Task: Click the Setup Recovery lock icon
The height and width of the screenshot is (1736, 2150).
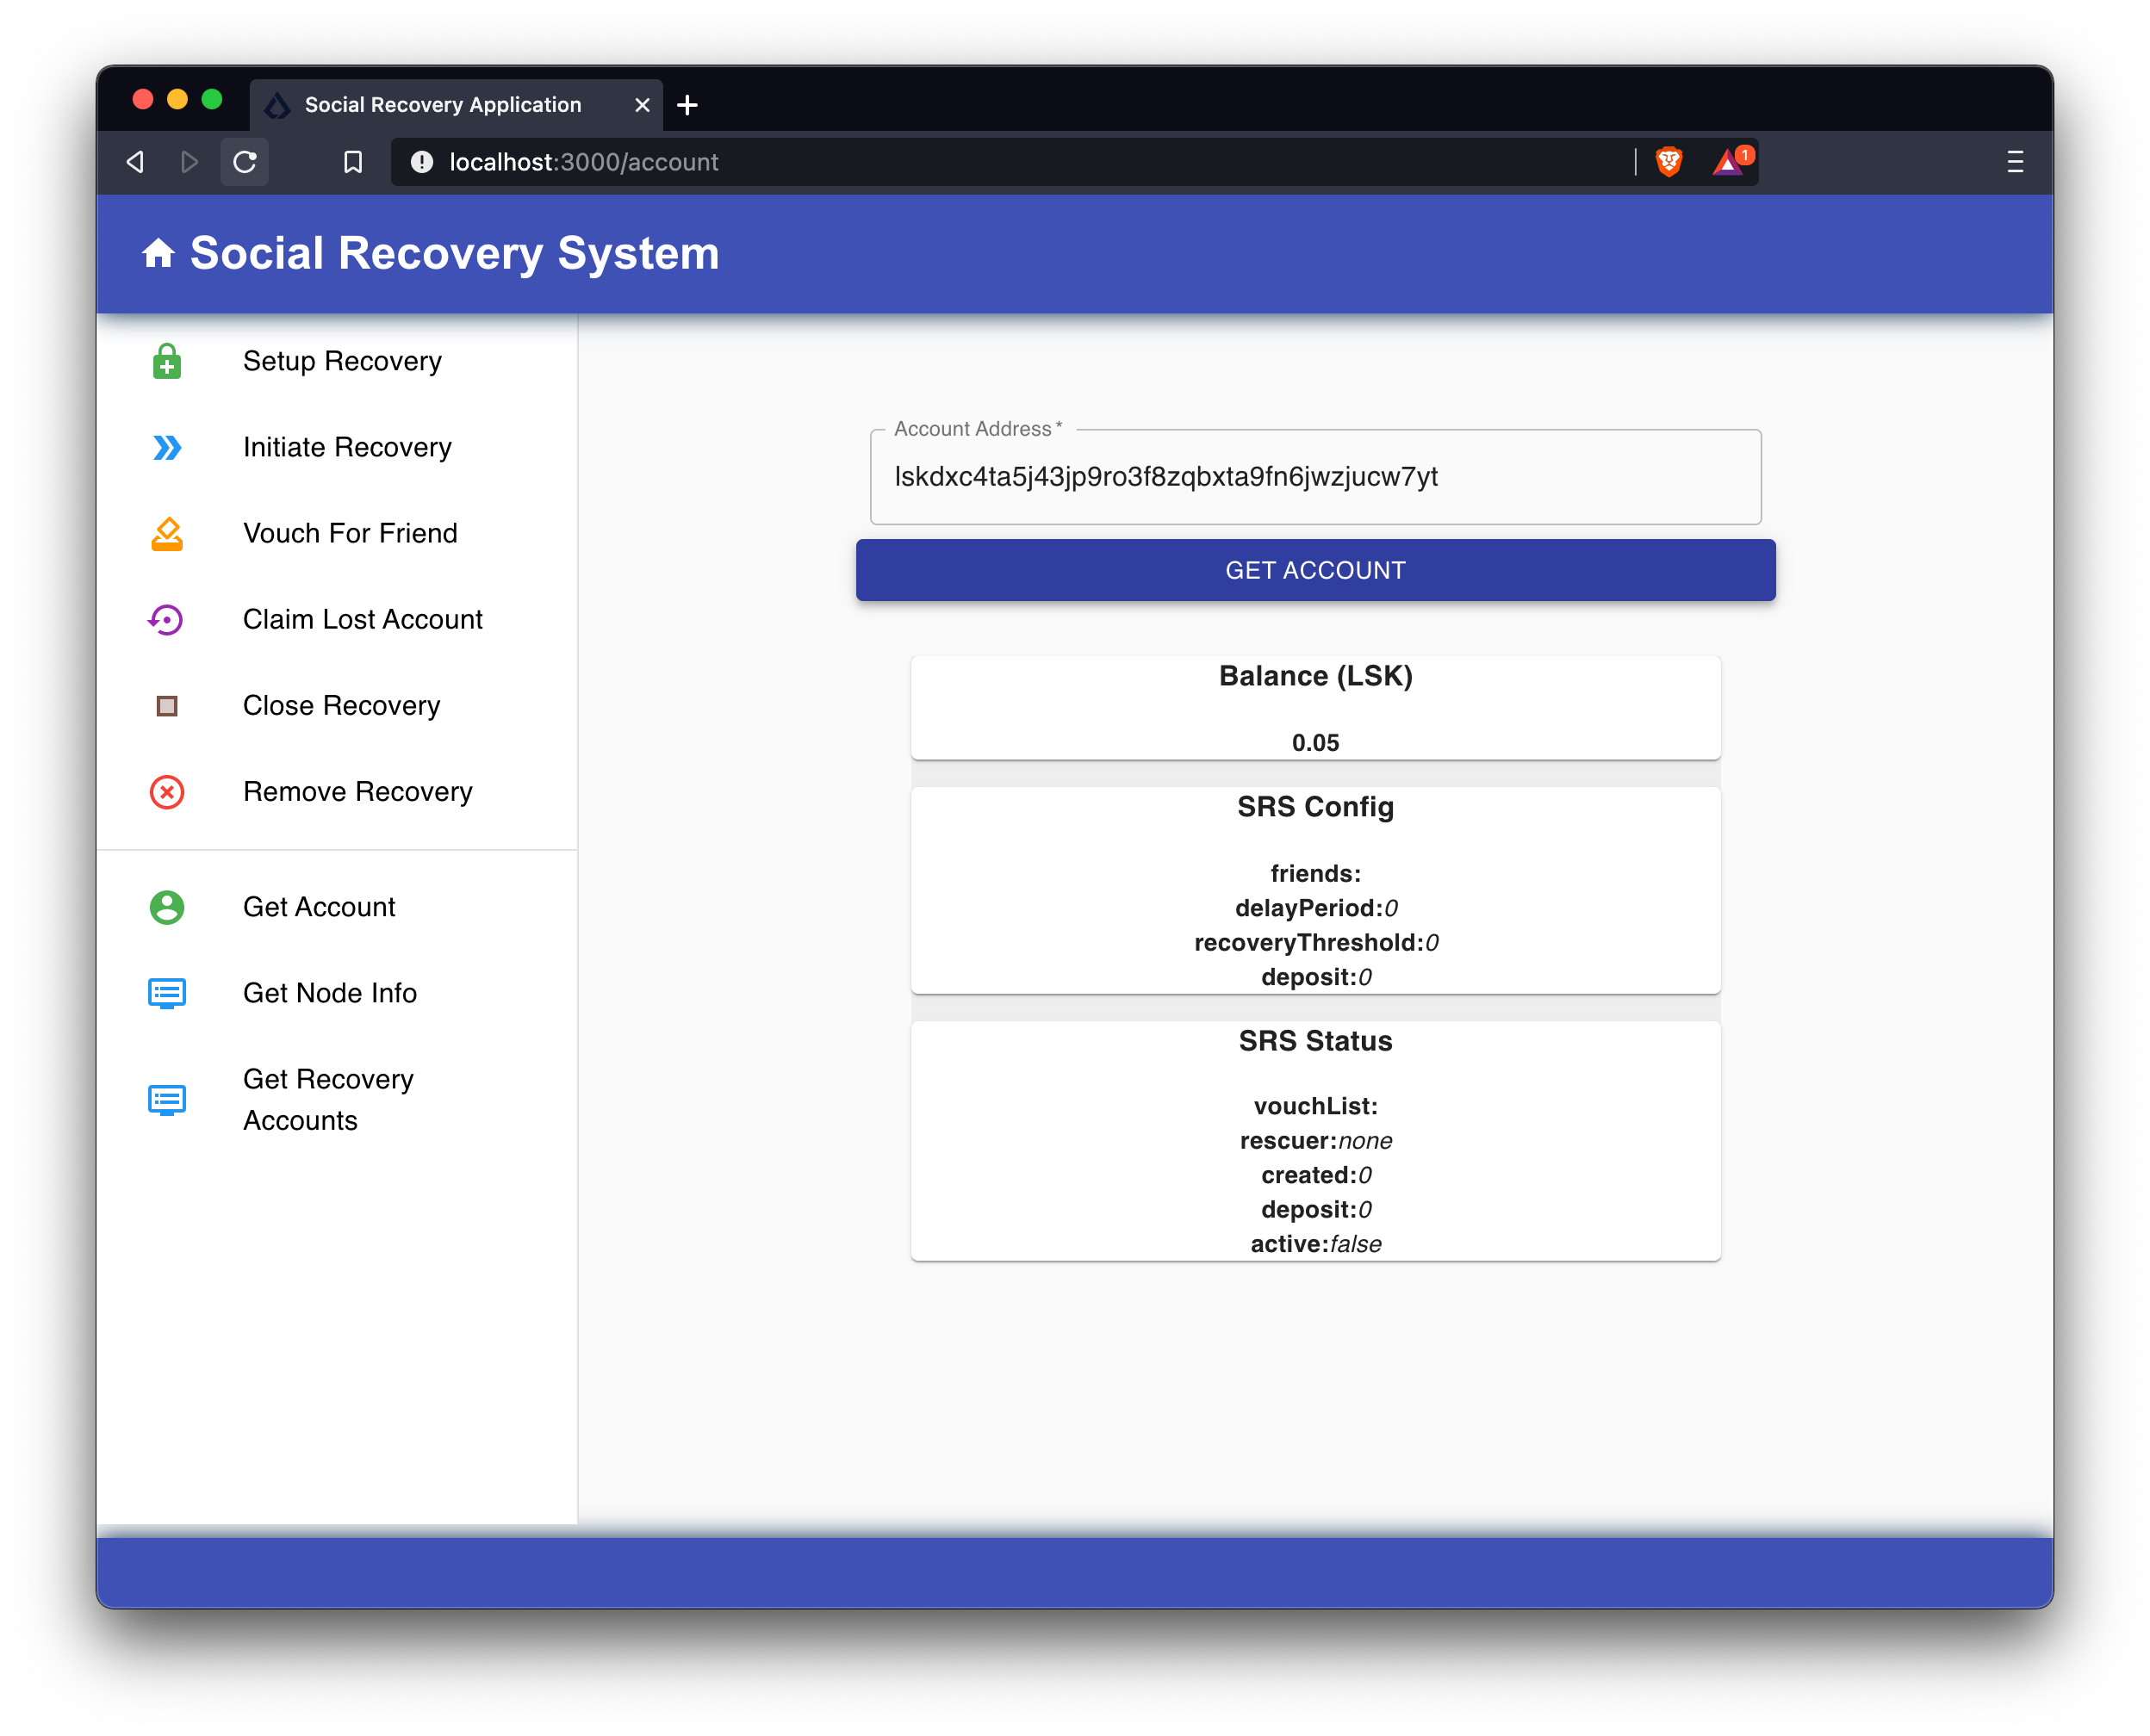Action: (x=166, y=360)
